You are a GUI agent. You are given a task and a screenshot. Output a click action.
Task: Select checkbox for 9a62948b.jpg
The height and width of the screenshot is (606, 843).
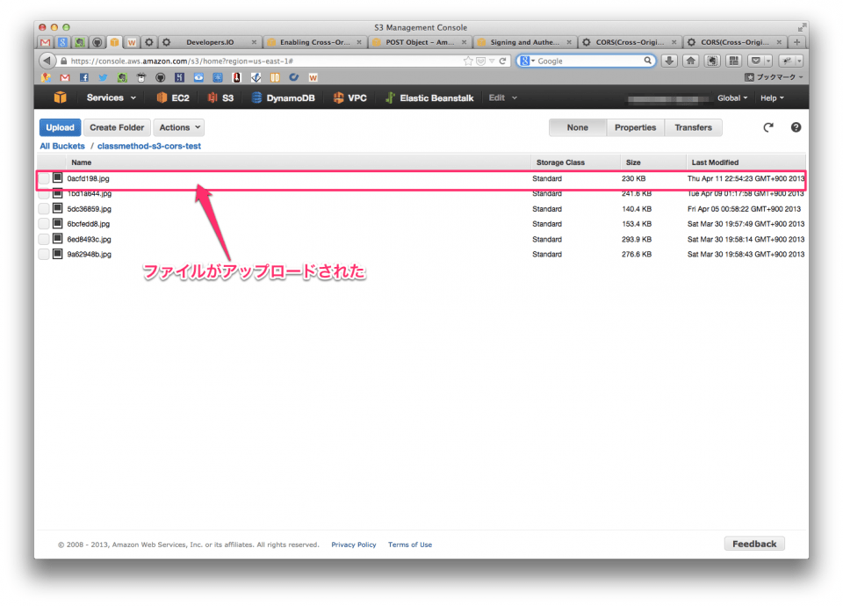tap(44, 255)
